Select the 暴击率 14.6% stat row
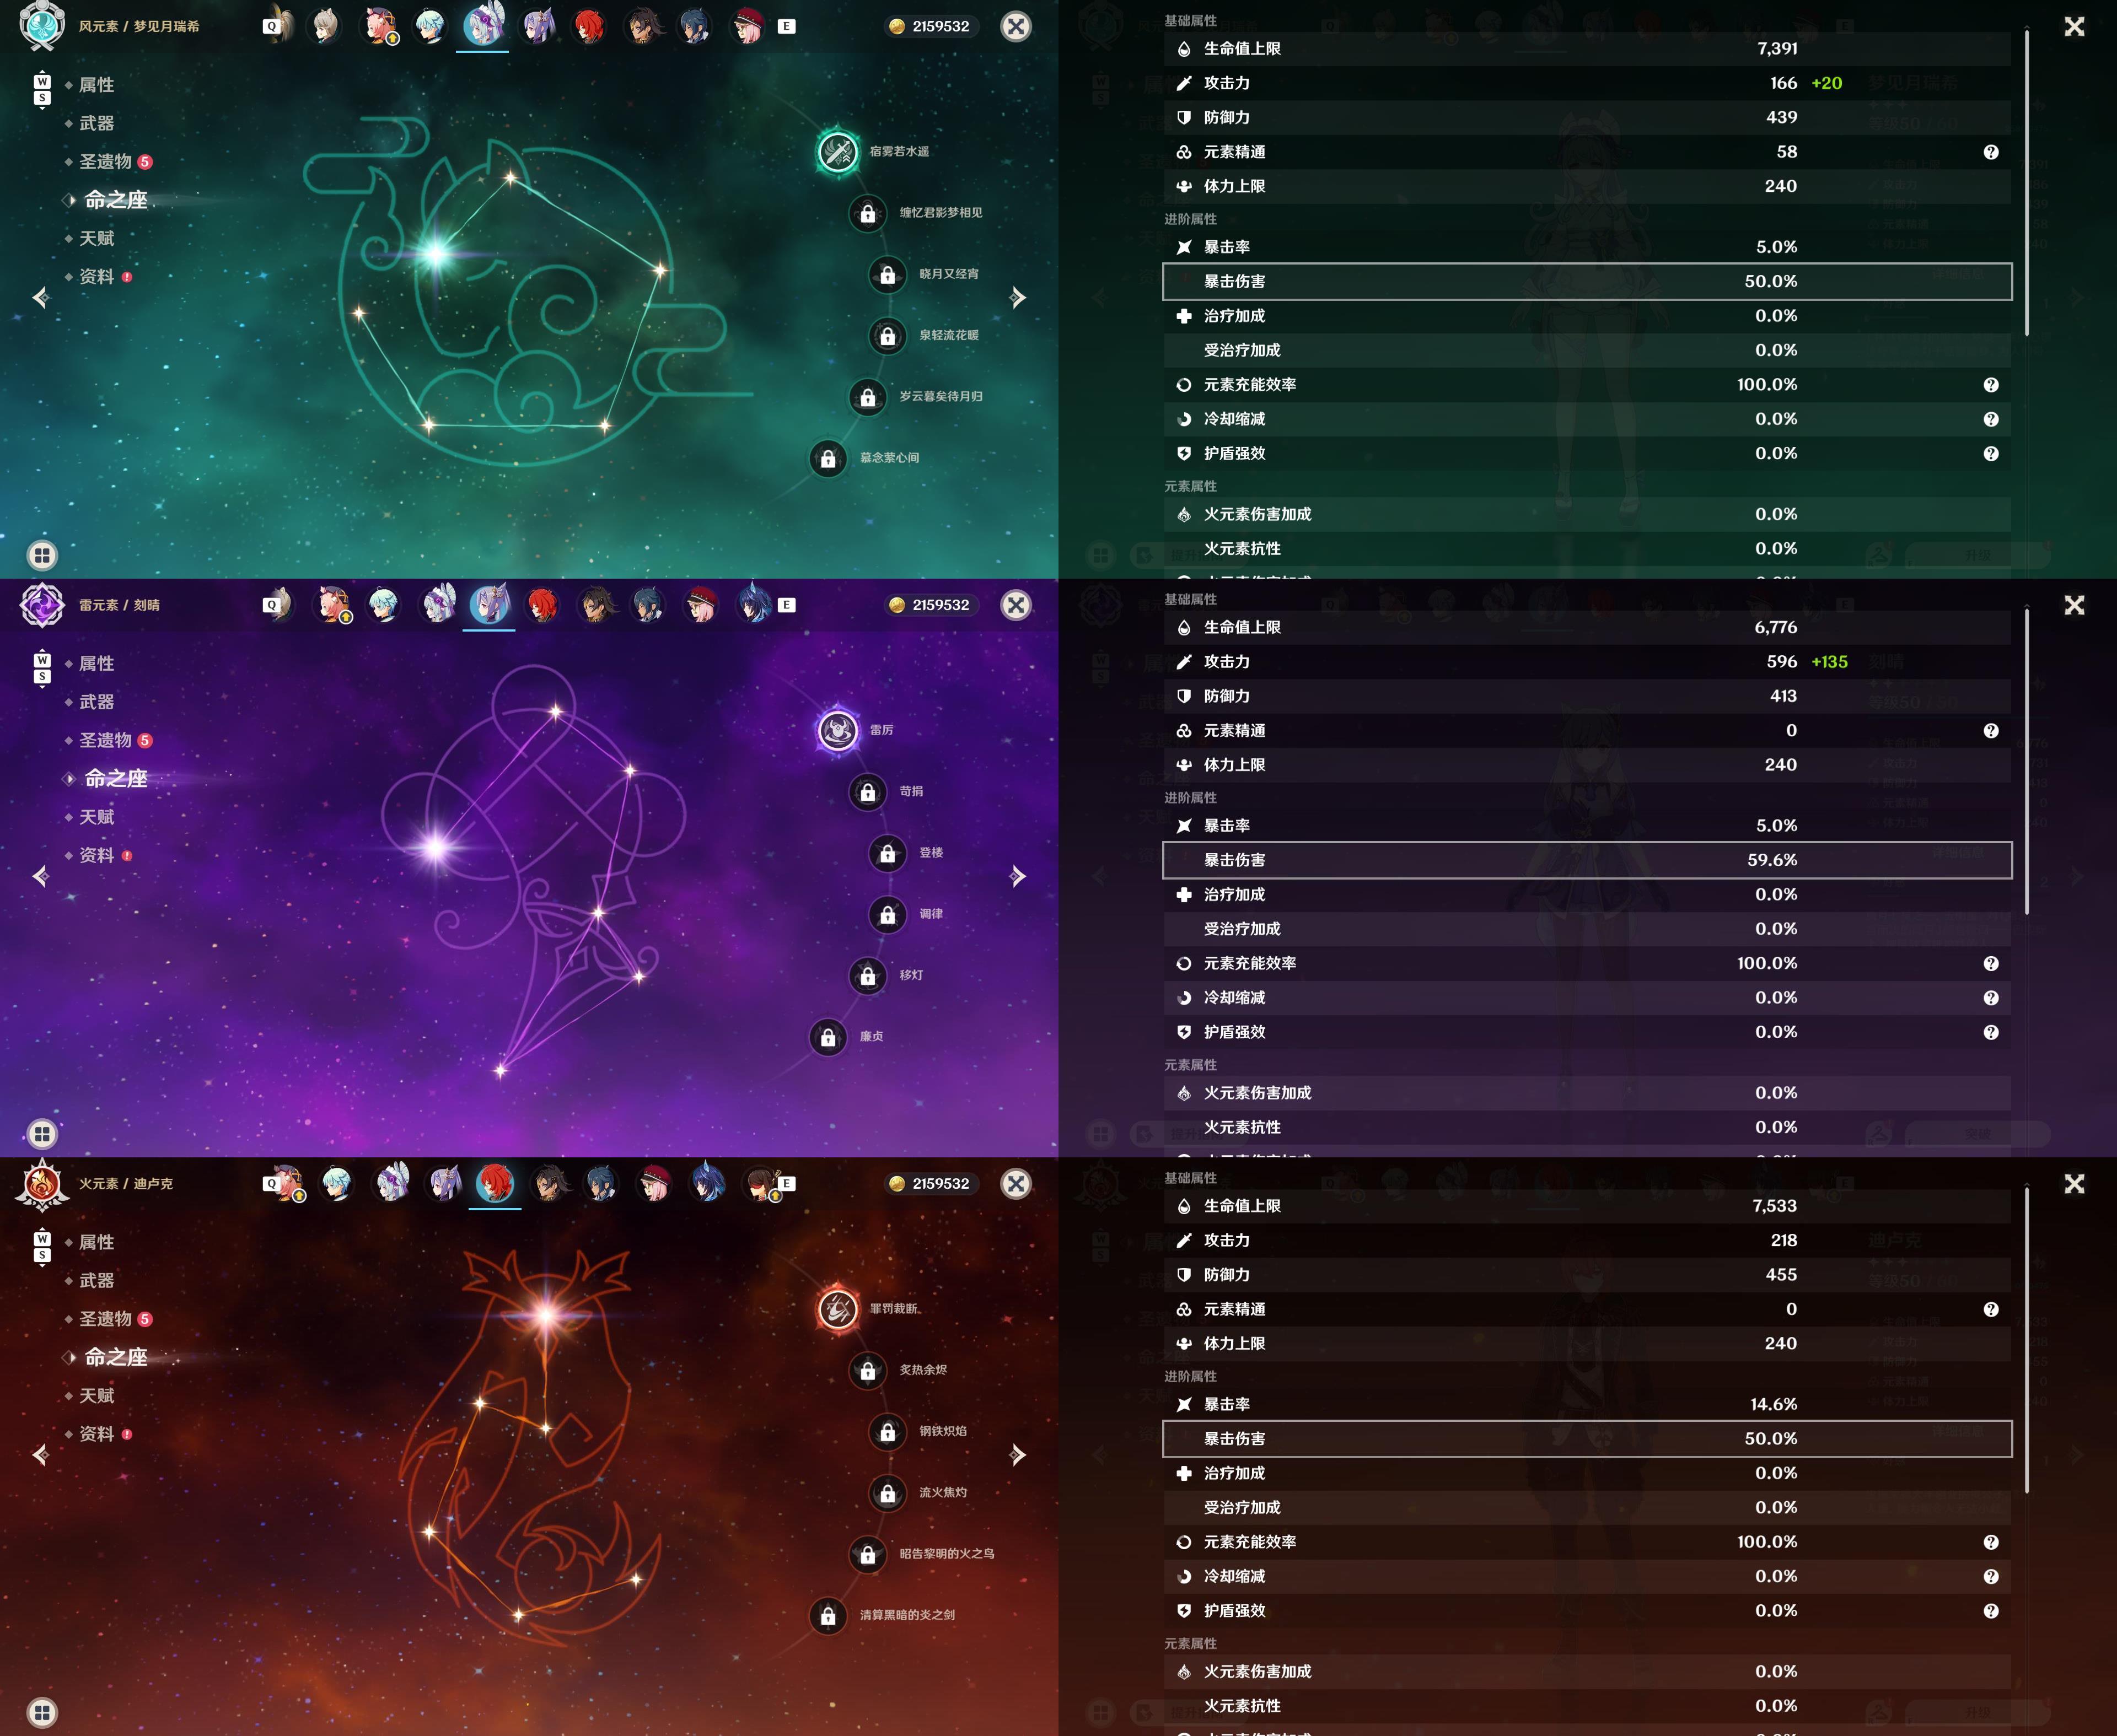Image resolution: width=2117 pixels, height=1736 pixels. click(1587, 1404)
